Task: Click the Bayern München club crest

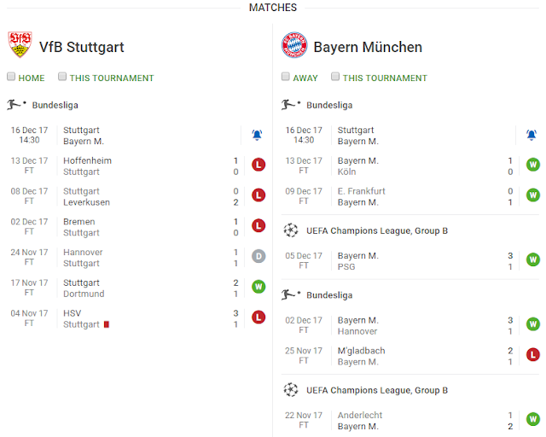Action: [293, 45]
